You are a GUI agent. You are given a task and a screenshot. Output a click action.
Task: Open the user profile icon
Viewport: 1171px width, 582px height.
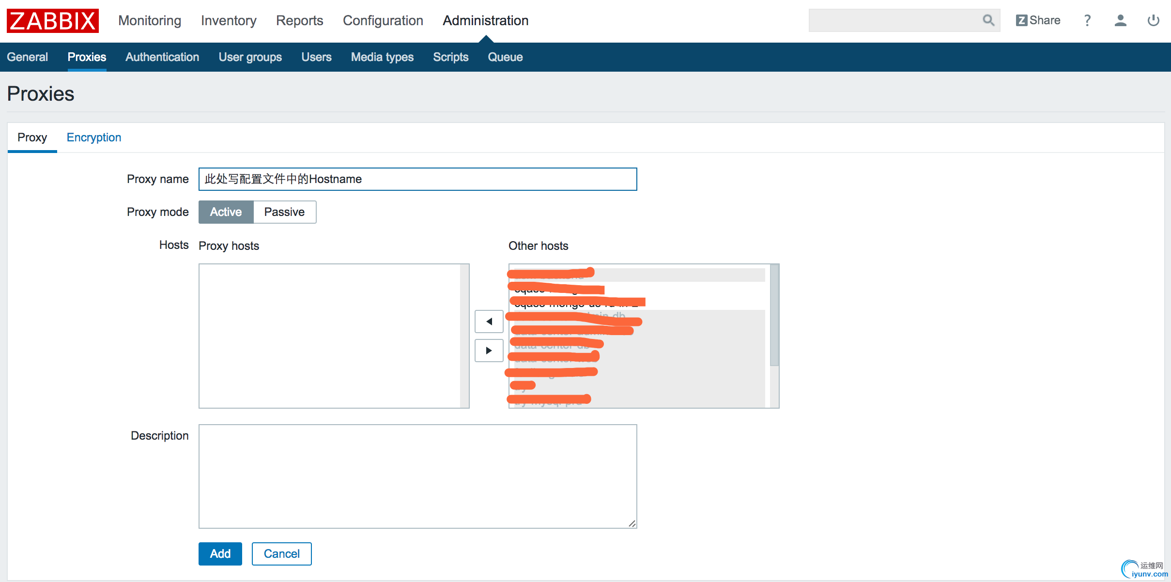point(1120,20)
